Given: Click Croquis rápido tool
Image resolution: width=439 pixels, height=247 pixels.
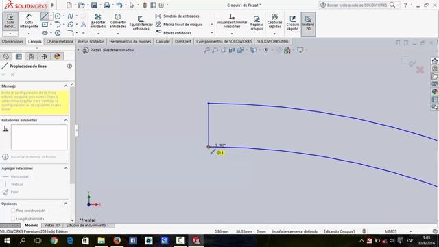Looking at the screenshot, I should (293, 23).
